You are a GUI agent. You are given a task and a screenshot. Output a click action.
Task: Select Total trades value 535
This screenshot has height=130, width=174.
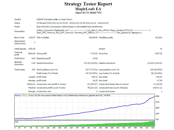[34, 70]
